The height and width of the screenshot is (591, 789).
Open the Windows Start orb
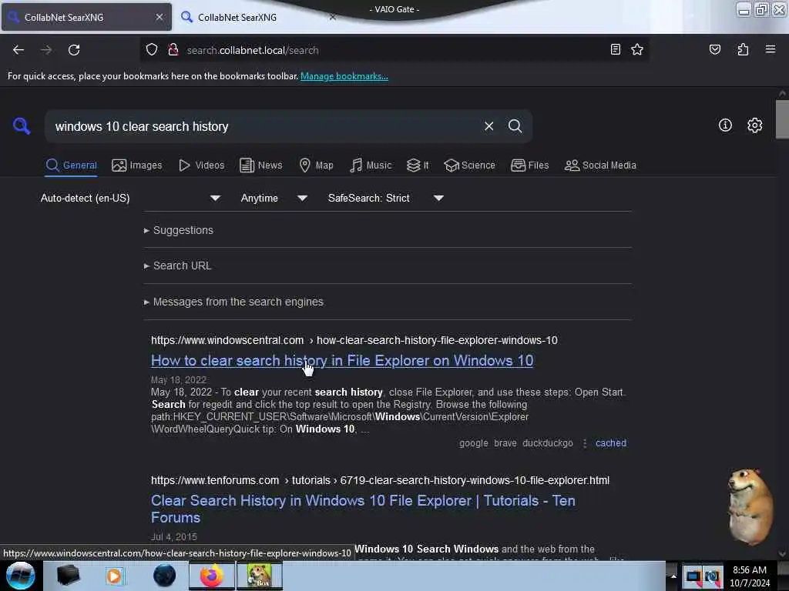tap(21, 576)
